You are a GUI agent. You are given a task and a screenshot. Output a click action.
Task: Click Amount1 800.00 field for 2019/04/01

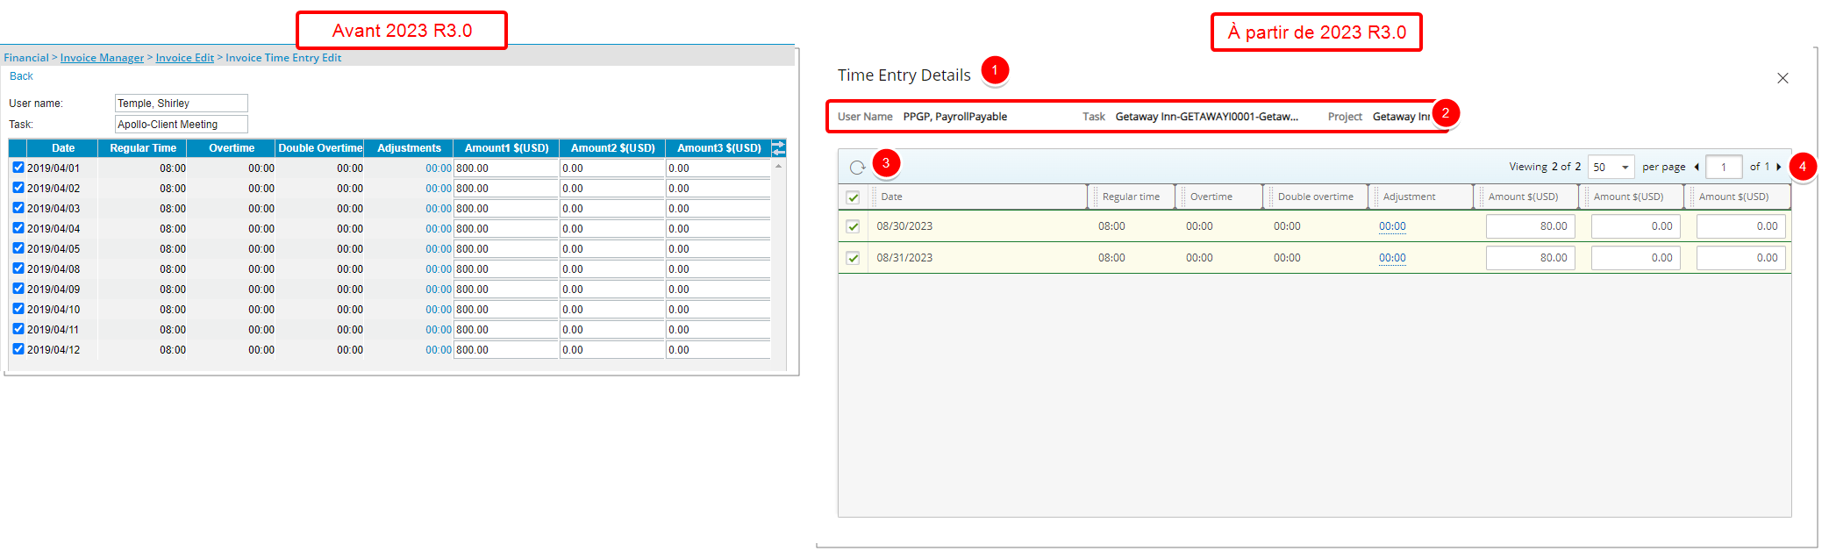pyautogui.click(x=506, y=168)
